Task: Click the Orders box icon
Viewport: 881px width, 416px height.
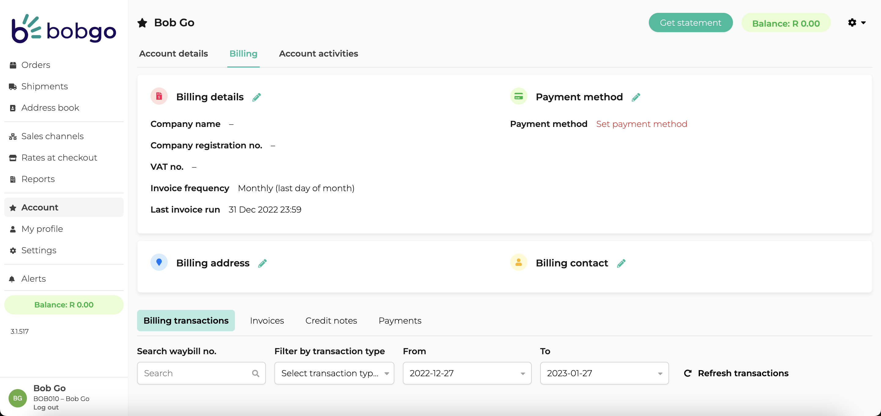Action: 13,65
